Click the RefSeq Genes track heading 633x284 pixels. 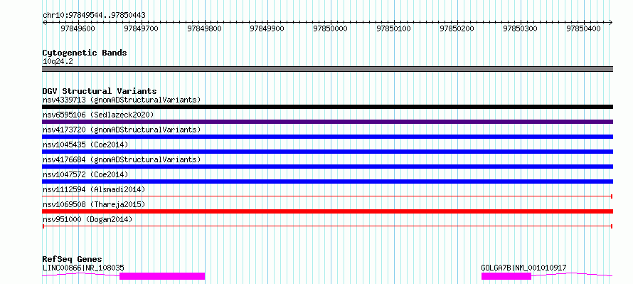[73, 259]
